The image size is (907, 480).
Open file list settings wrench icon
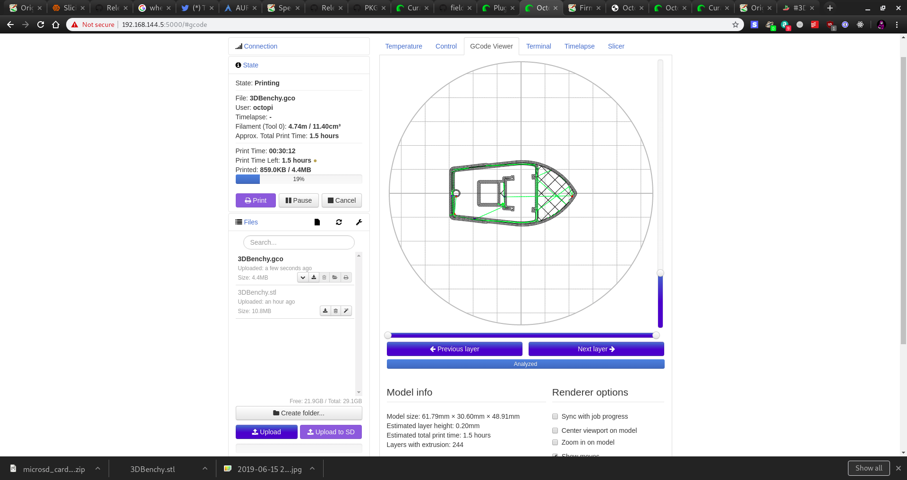point(359,222)
